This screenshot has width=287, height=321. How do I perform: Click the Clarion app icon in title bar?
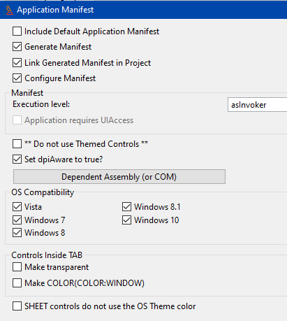pos(8,10)
